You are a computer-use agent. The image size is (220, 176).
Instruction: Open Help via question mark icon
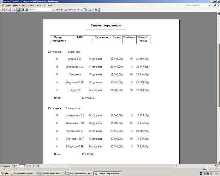click(96, 10)
